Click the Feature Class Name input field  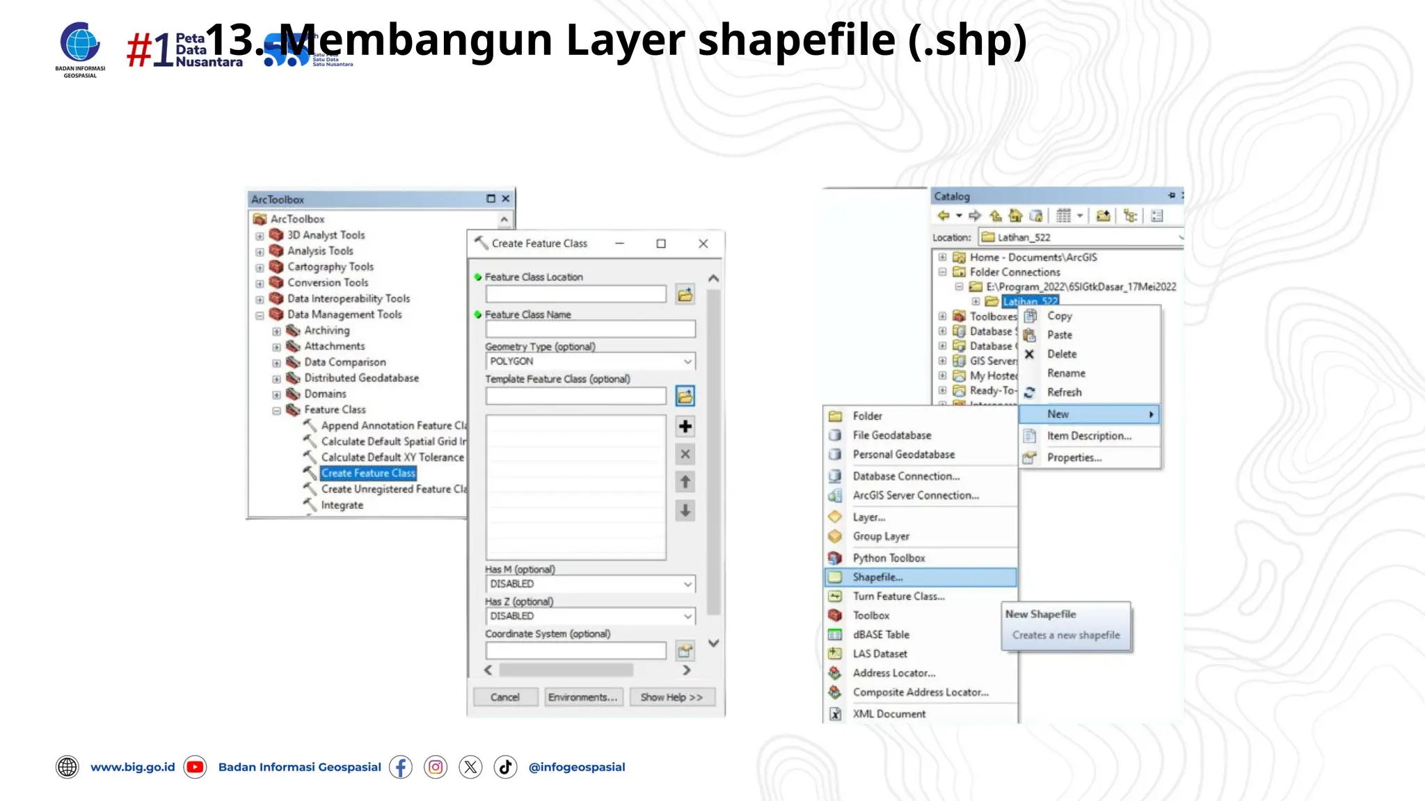[x=589, y=329]
